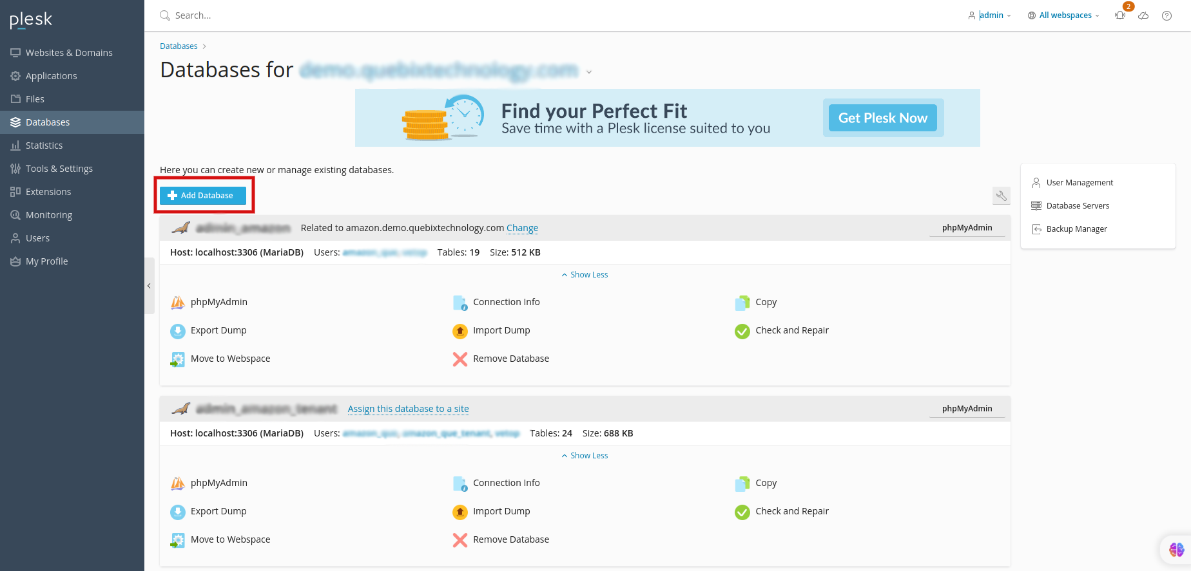This screenshot has width=1191, height=571.
Task: Click Change link for amazon database
Action: point(522,228)
